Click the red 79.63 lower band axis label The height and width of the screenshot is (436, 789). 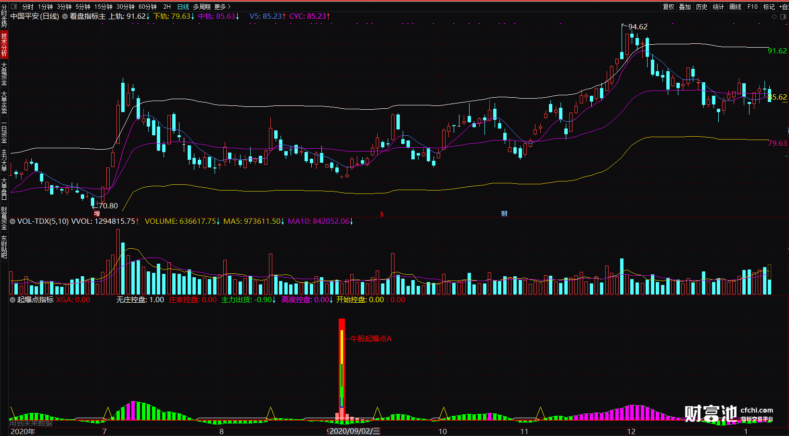click(x=777, y=143)
